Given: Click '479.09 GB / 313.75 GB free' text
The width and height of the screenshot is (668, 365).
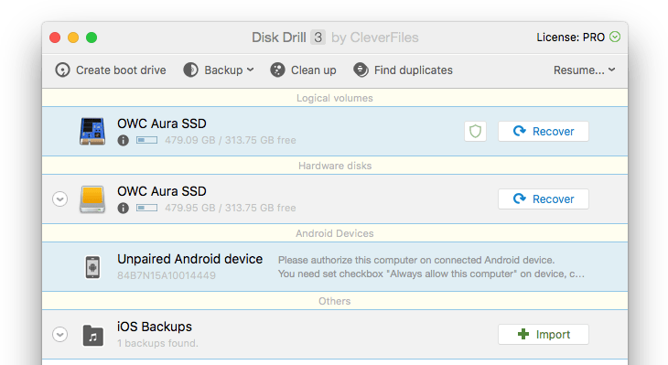Looking at the screenshot, I should click(231, 140).
